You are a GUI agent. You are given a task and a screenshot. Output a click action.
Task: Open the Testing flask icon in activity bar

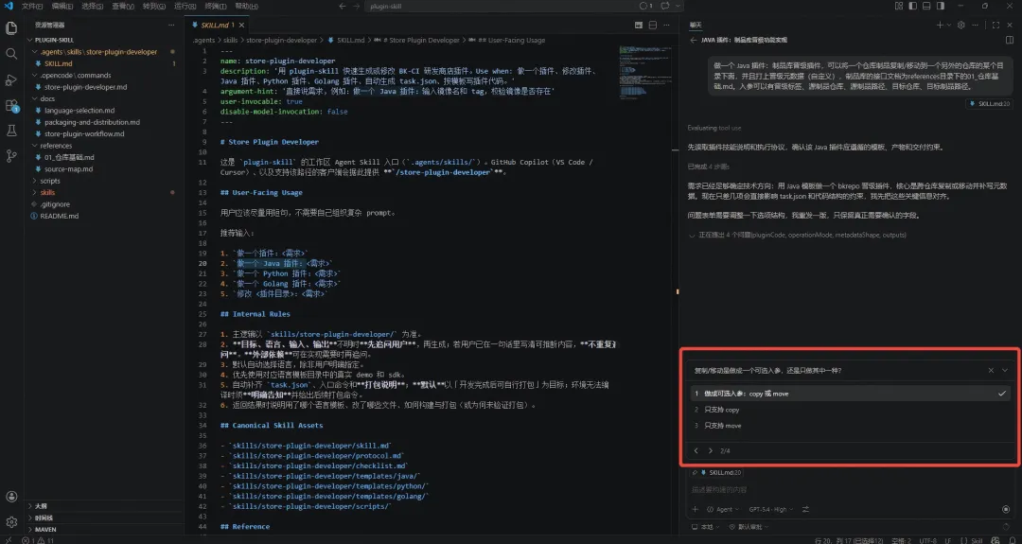pyautogui.click(x=11, y=131)
